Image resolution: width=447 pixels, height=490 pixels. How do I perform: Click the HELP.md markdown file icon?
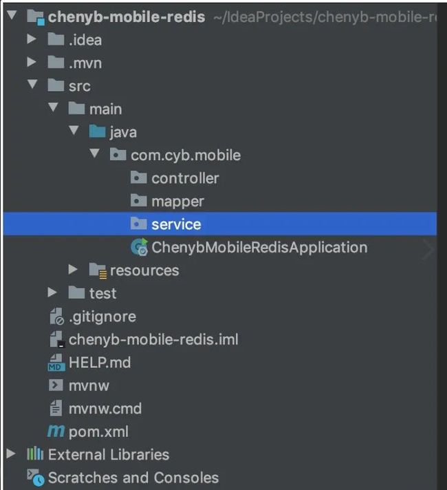point(56,363)
